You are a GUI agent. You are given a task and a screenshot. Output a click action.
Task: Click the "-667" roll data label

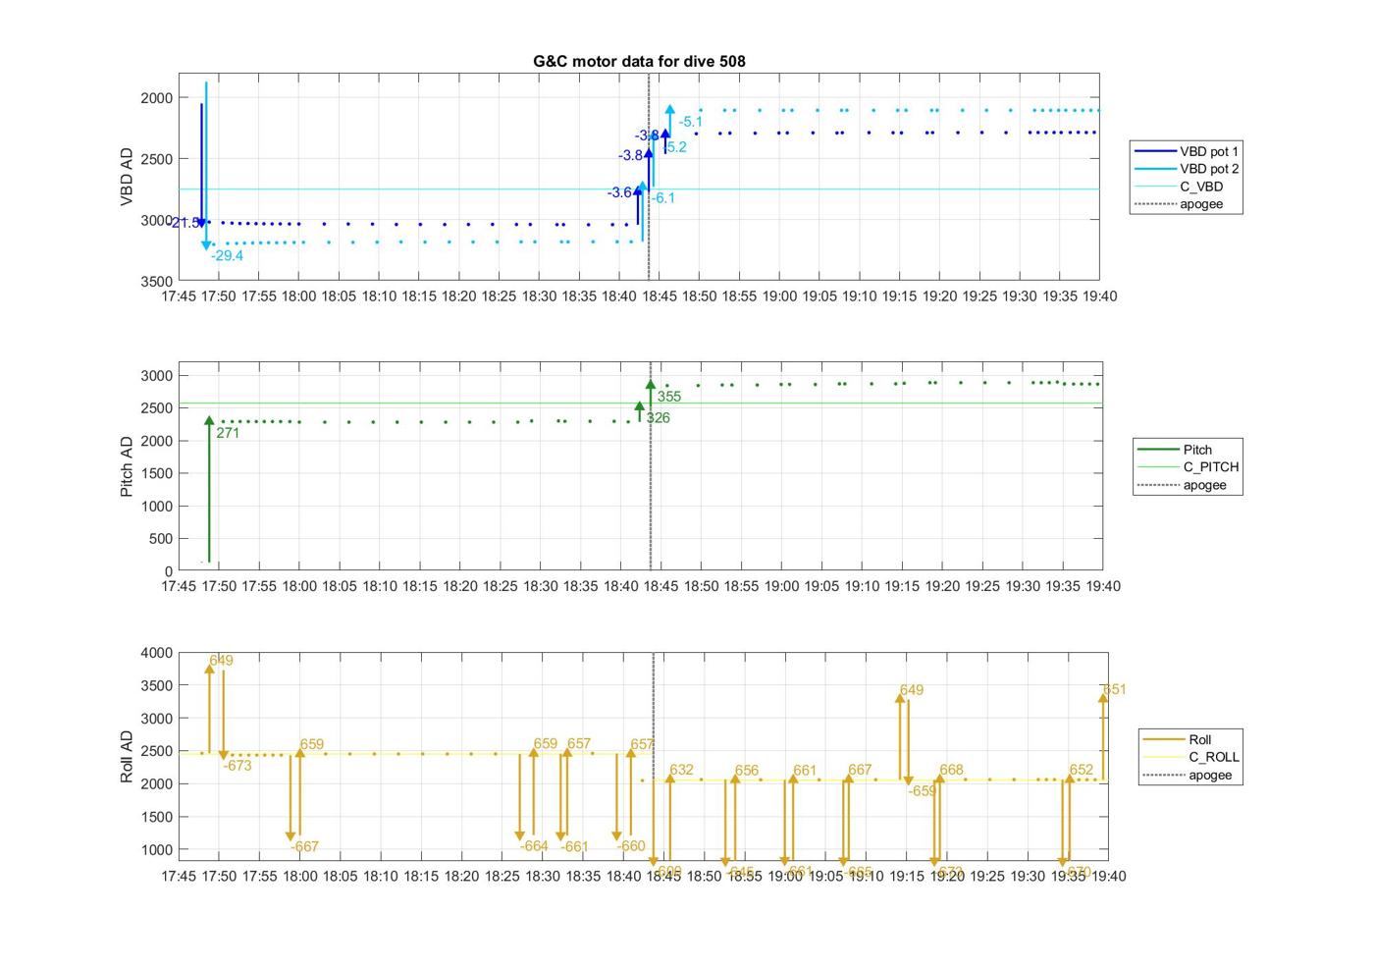coord(304,846)
